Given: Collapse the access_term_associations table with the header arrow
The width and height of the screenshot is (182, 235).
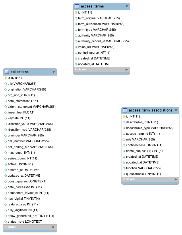Looking at the screenshot, I should coord(176,110).
